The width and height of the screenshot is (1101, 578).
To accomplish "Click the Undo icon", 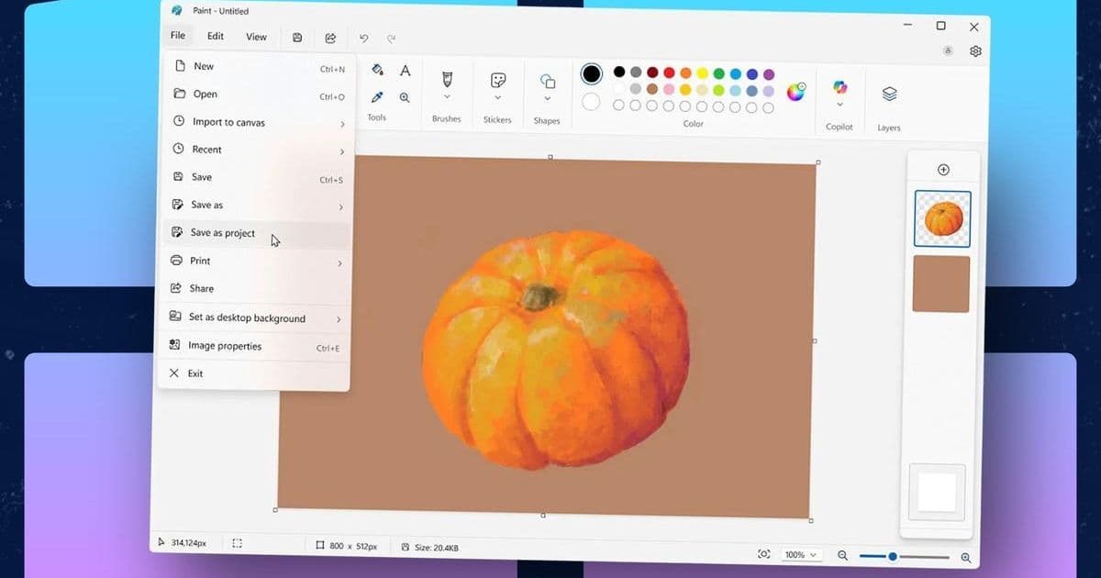I will click(x=363, y=38).
